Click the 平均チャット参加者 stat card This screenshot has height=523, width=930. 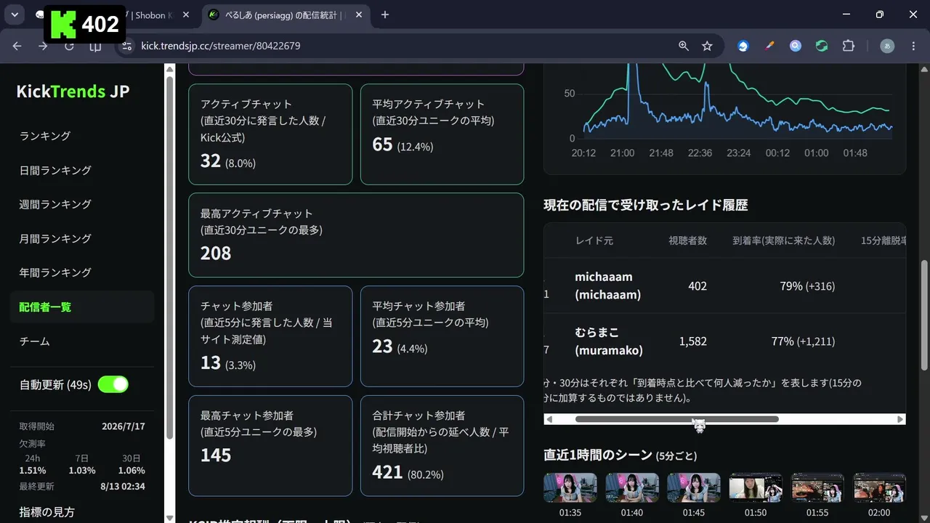(442, 336)
